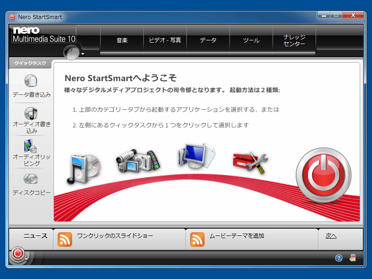Click the round page-curl button under logo
This screenshot has height=279, width=372.
[71, 52]
